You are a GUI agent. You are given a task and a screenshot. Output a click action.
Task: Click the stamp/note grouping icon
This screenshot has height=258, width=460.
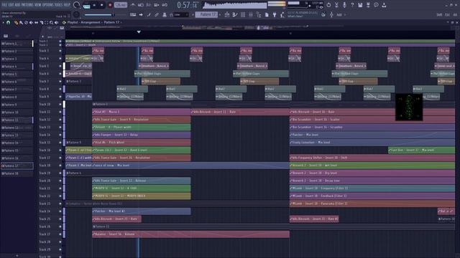tap(165, 14)
